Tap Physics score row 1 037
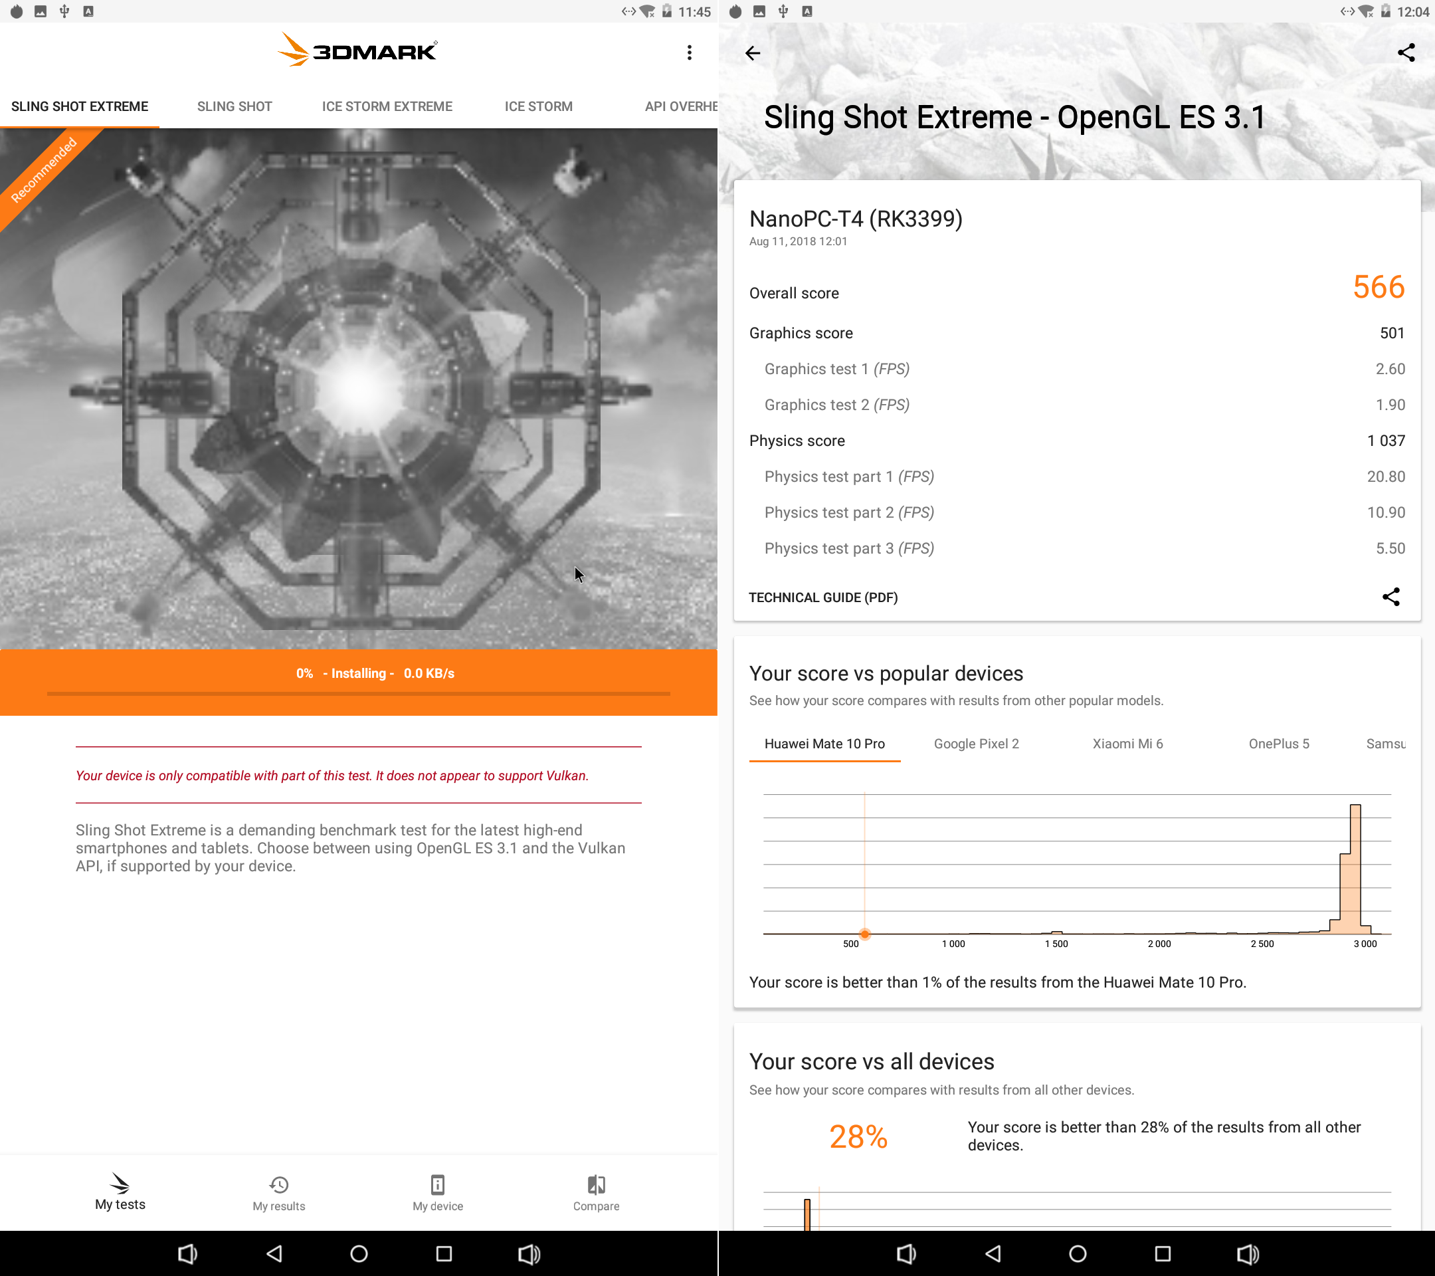 pos(1077,441)
